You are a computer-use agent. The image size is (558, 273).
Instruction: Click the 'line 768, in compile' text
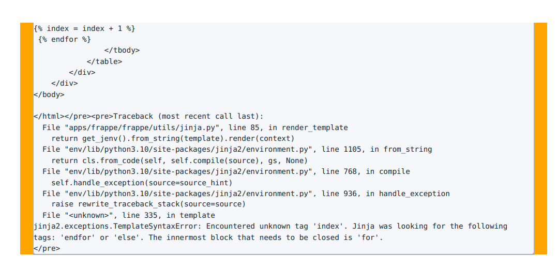coord(366,171)
